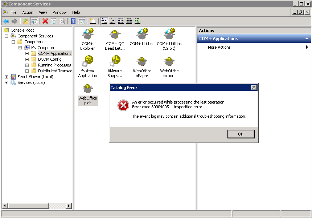Expand the More Actions submenu arrow
Viewport: 312px width, 218px height.
click(307, 47)
